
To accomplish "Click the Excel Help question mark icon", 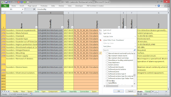I will point(159,6).
